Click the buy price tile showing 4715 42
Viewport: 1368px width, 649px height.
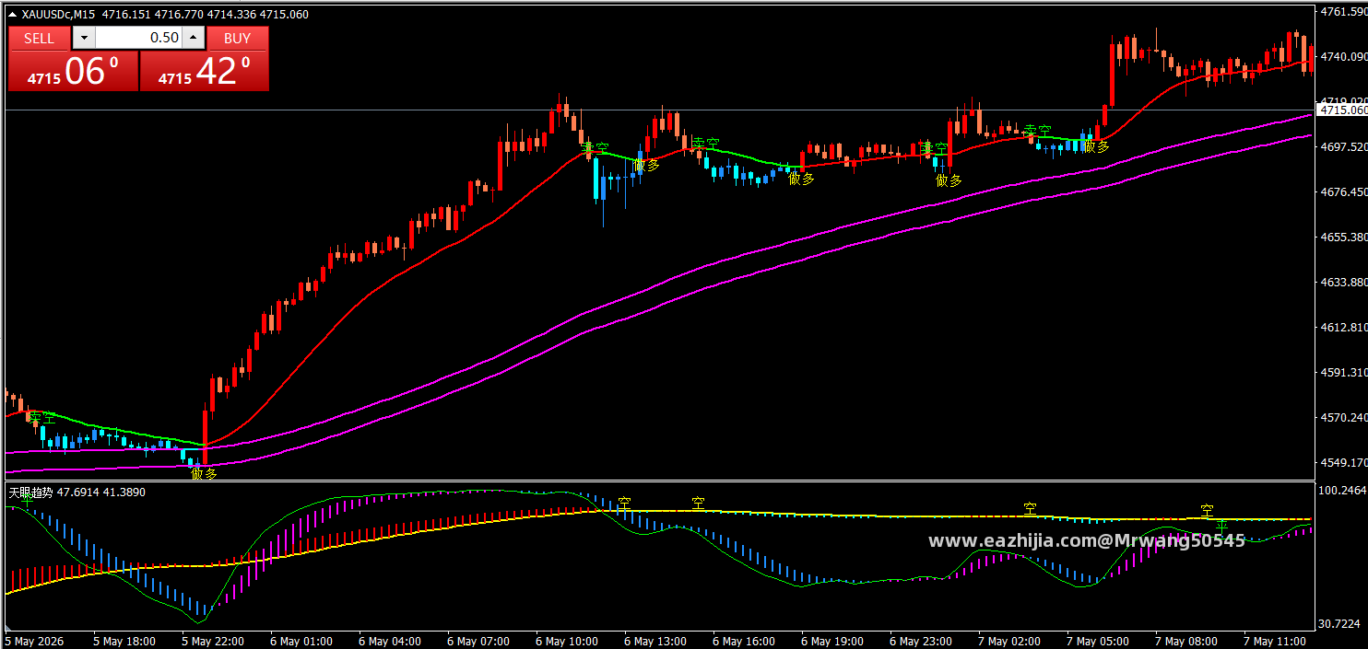coord(205,71)
